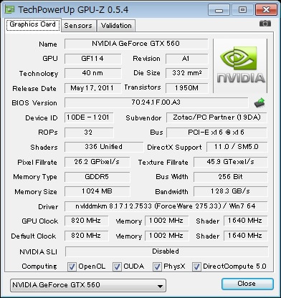The image size is (281, 298).
Task: Click the Driver value nvlddmkm 8.17.12.7533
Action: [x=166, y=206]
